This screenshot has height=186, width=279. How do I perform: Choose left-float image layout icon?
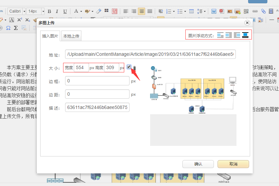tap(229, 35)
